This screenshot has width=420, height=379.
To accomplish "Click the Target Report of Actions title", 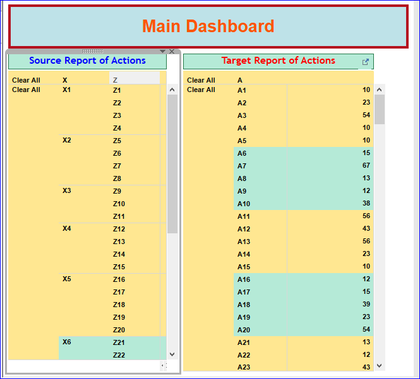I will click(278, 61).
